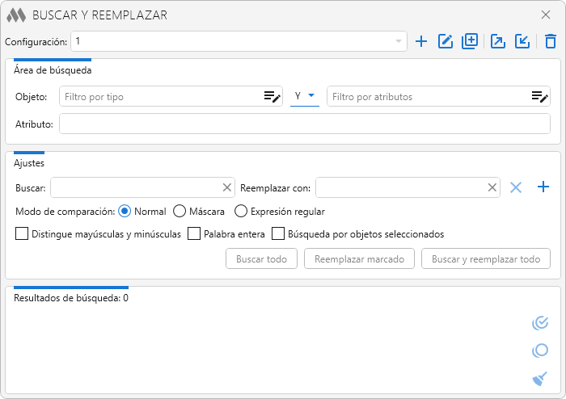Click the import configuration icon

(522, 42)
